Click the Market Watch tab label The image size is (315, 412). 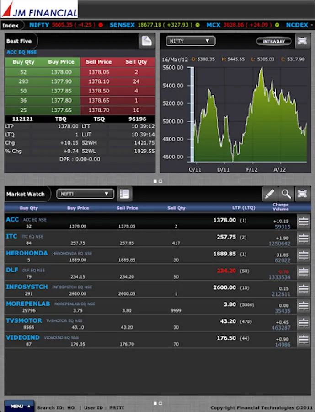pyautogui.click(x=26, y=194)
